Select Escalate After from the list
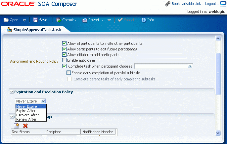 pyautogui.click(x=27, y=115)
